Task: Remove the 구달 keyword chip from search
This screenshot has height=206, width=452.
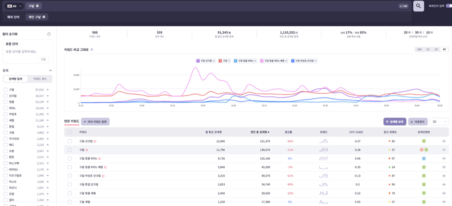Action: point(38,6)
